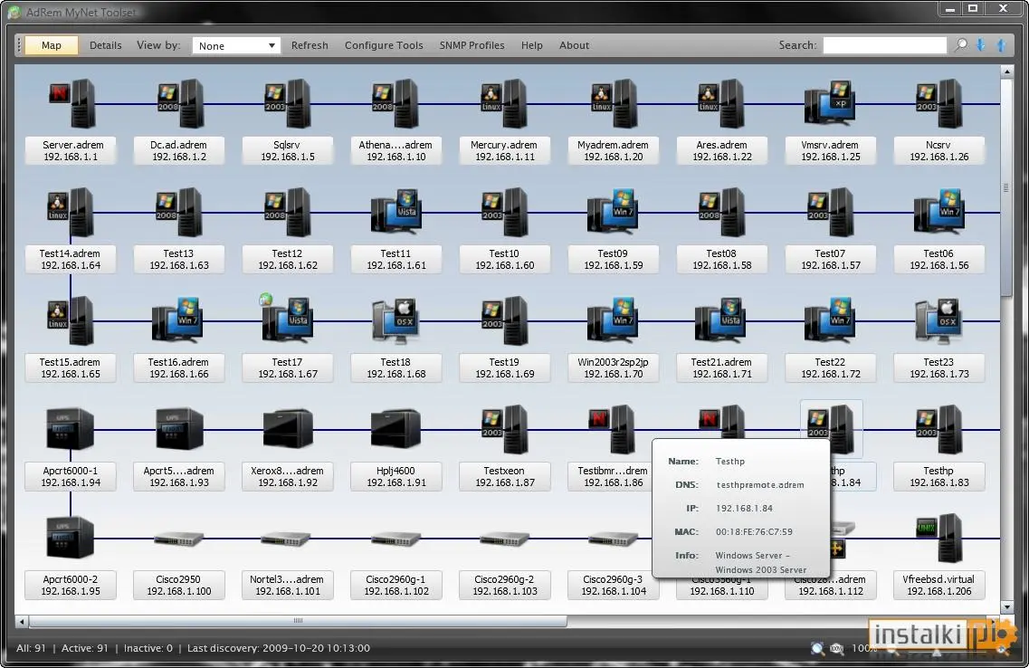The image size is (1029, 668).
Task: Open the About menu item
Action: 574,45
